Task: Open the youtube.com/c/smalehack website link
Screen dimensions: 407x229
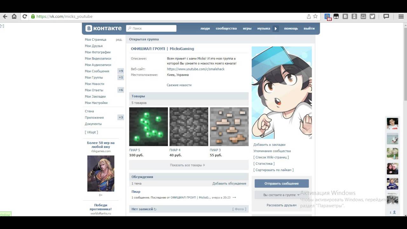Action: pos(196,69)
